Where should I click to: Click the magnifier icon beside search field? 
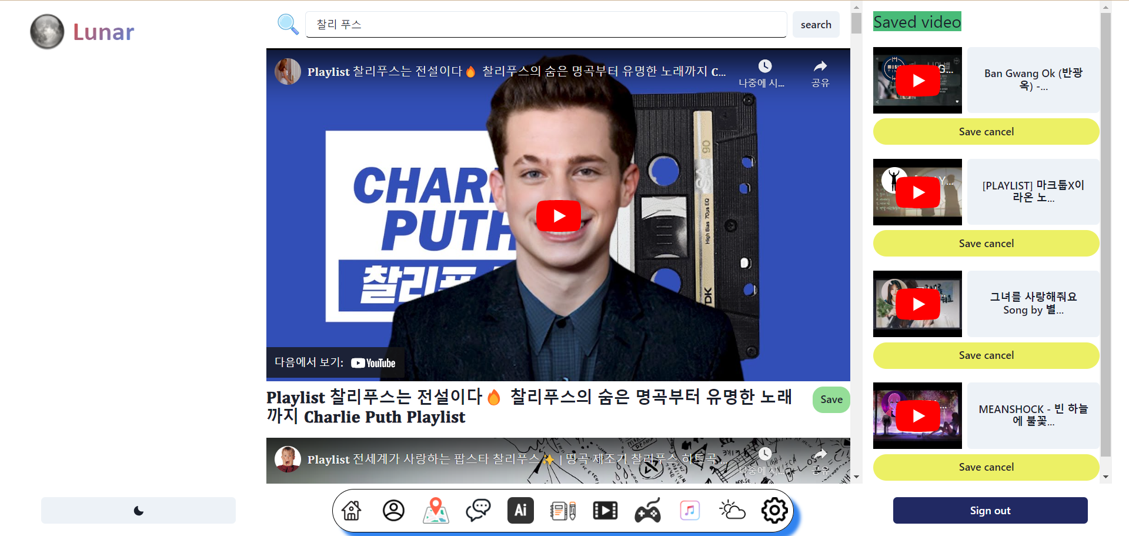pos(288,24)
